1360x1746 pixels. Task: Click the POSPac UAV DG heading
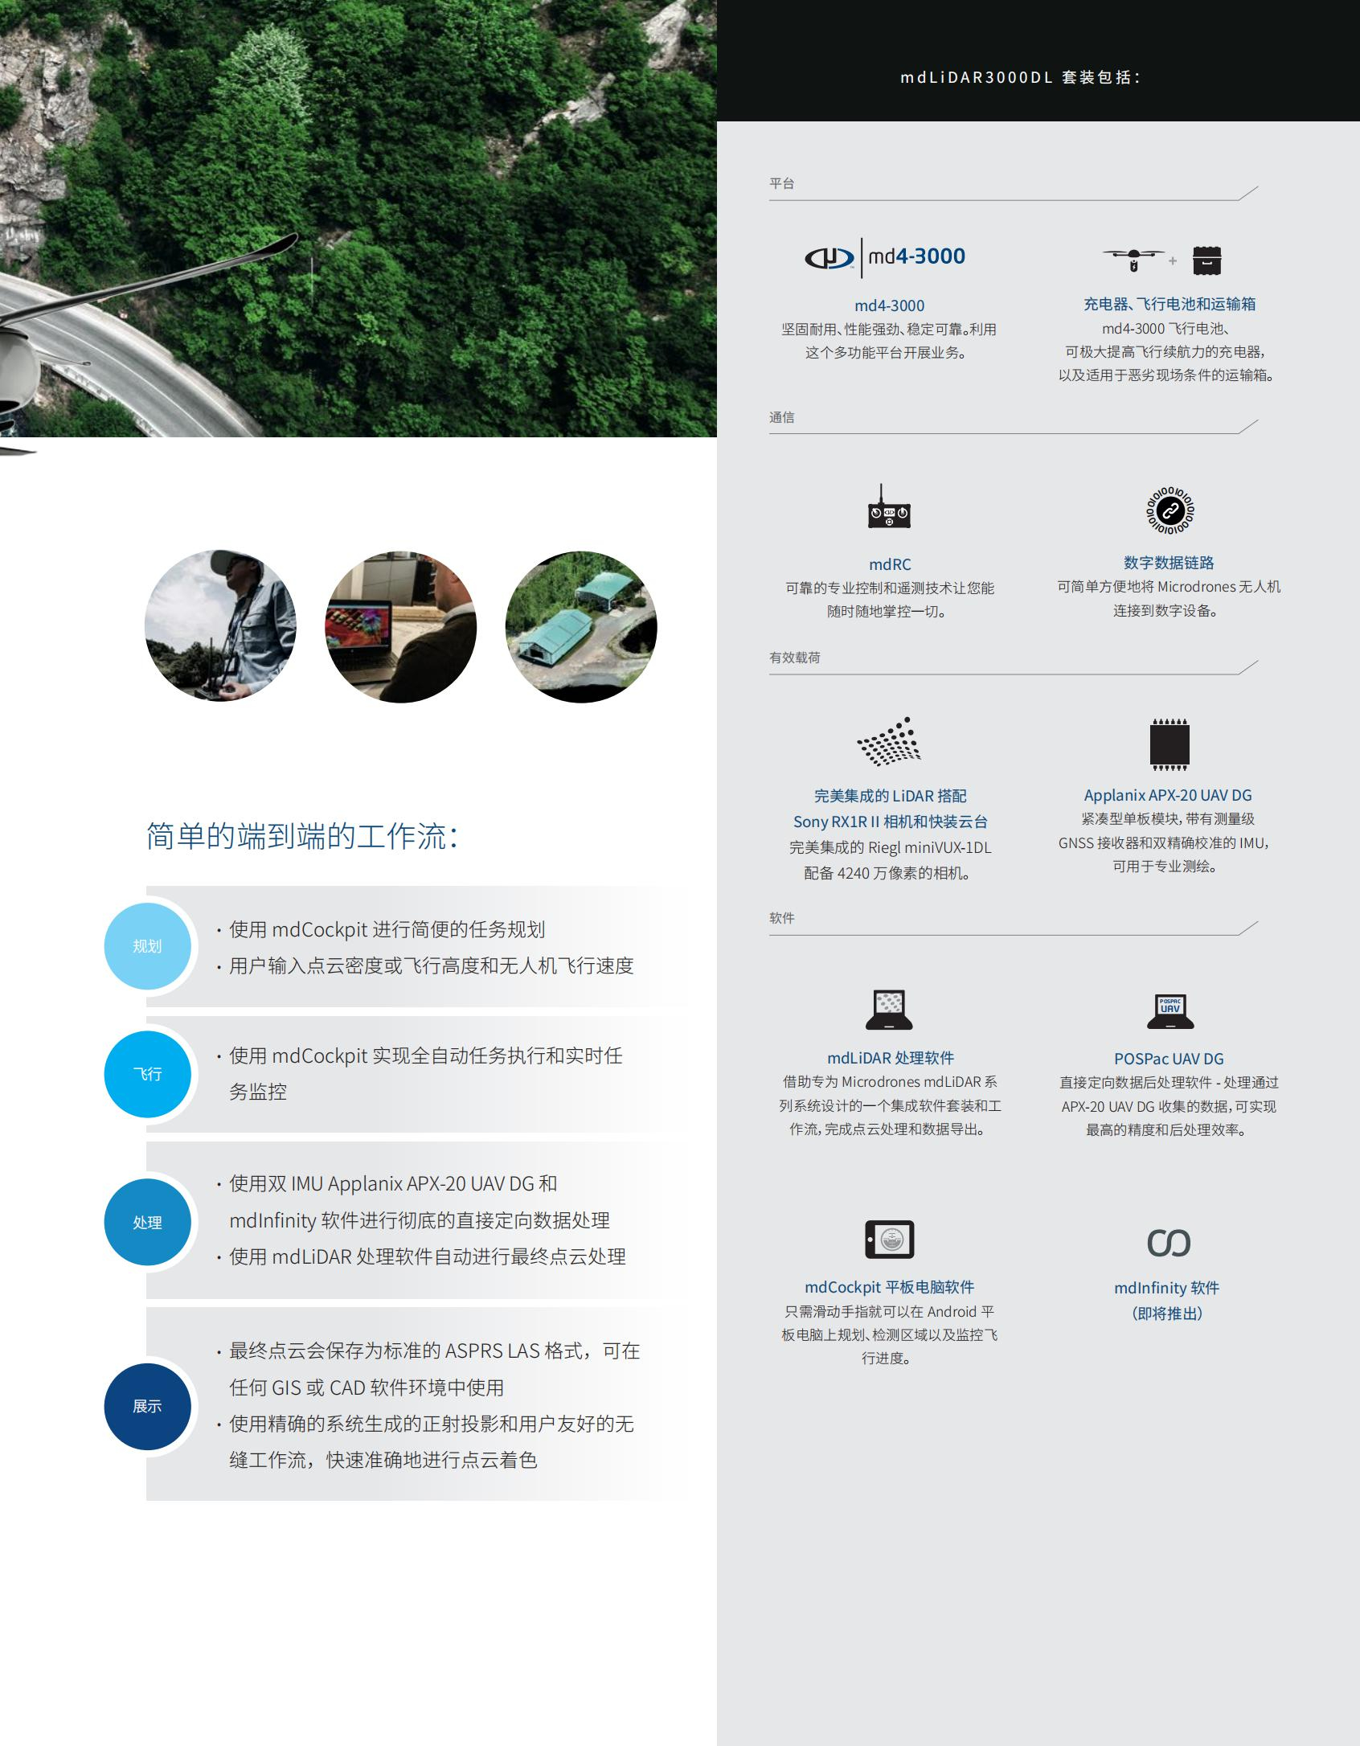point(1169,1059)
